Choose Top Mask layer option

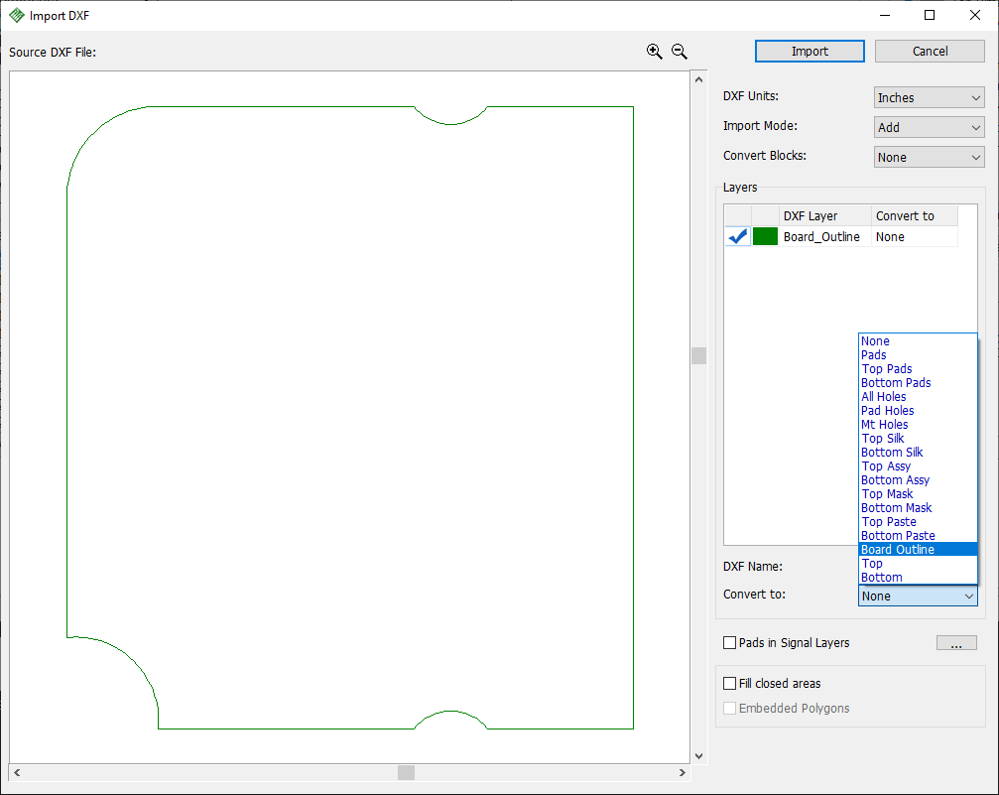(x=918, y=494)
